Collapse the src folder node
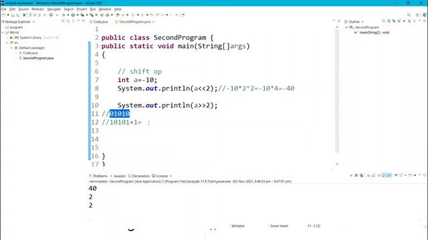This screenshot has width=428, height=240. [7, 43]
